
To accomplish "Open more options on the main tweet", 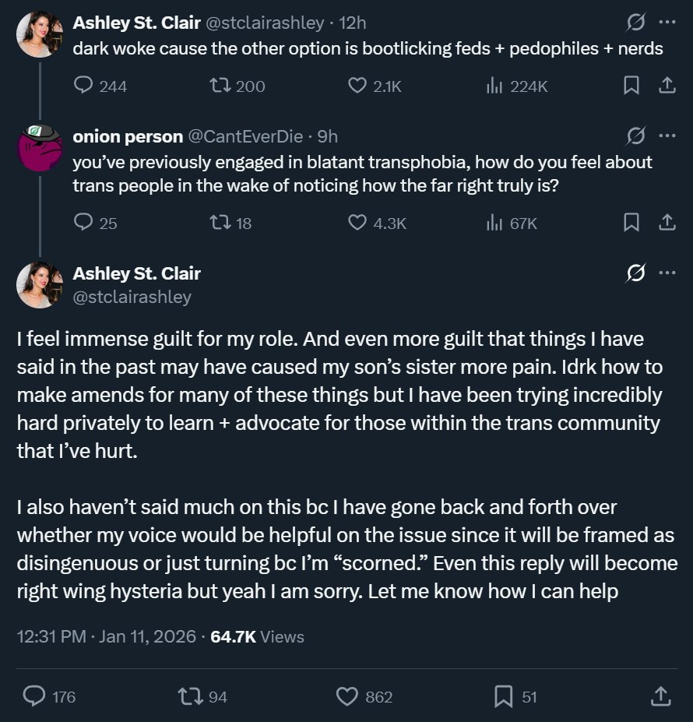I will 667,273.
